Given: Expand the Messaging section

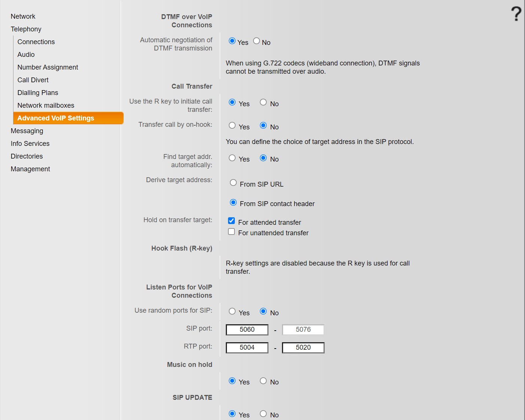Looking at the screenshot, I should point(27,131).
